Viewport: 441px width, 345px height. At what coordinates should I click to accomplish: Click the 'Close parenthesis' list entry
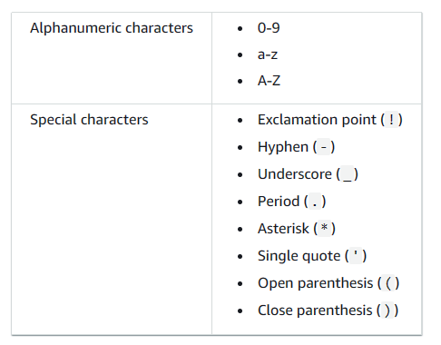coord(328,310)
